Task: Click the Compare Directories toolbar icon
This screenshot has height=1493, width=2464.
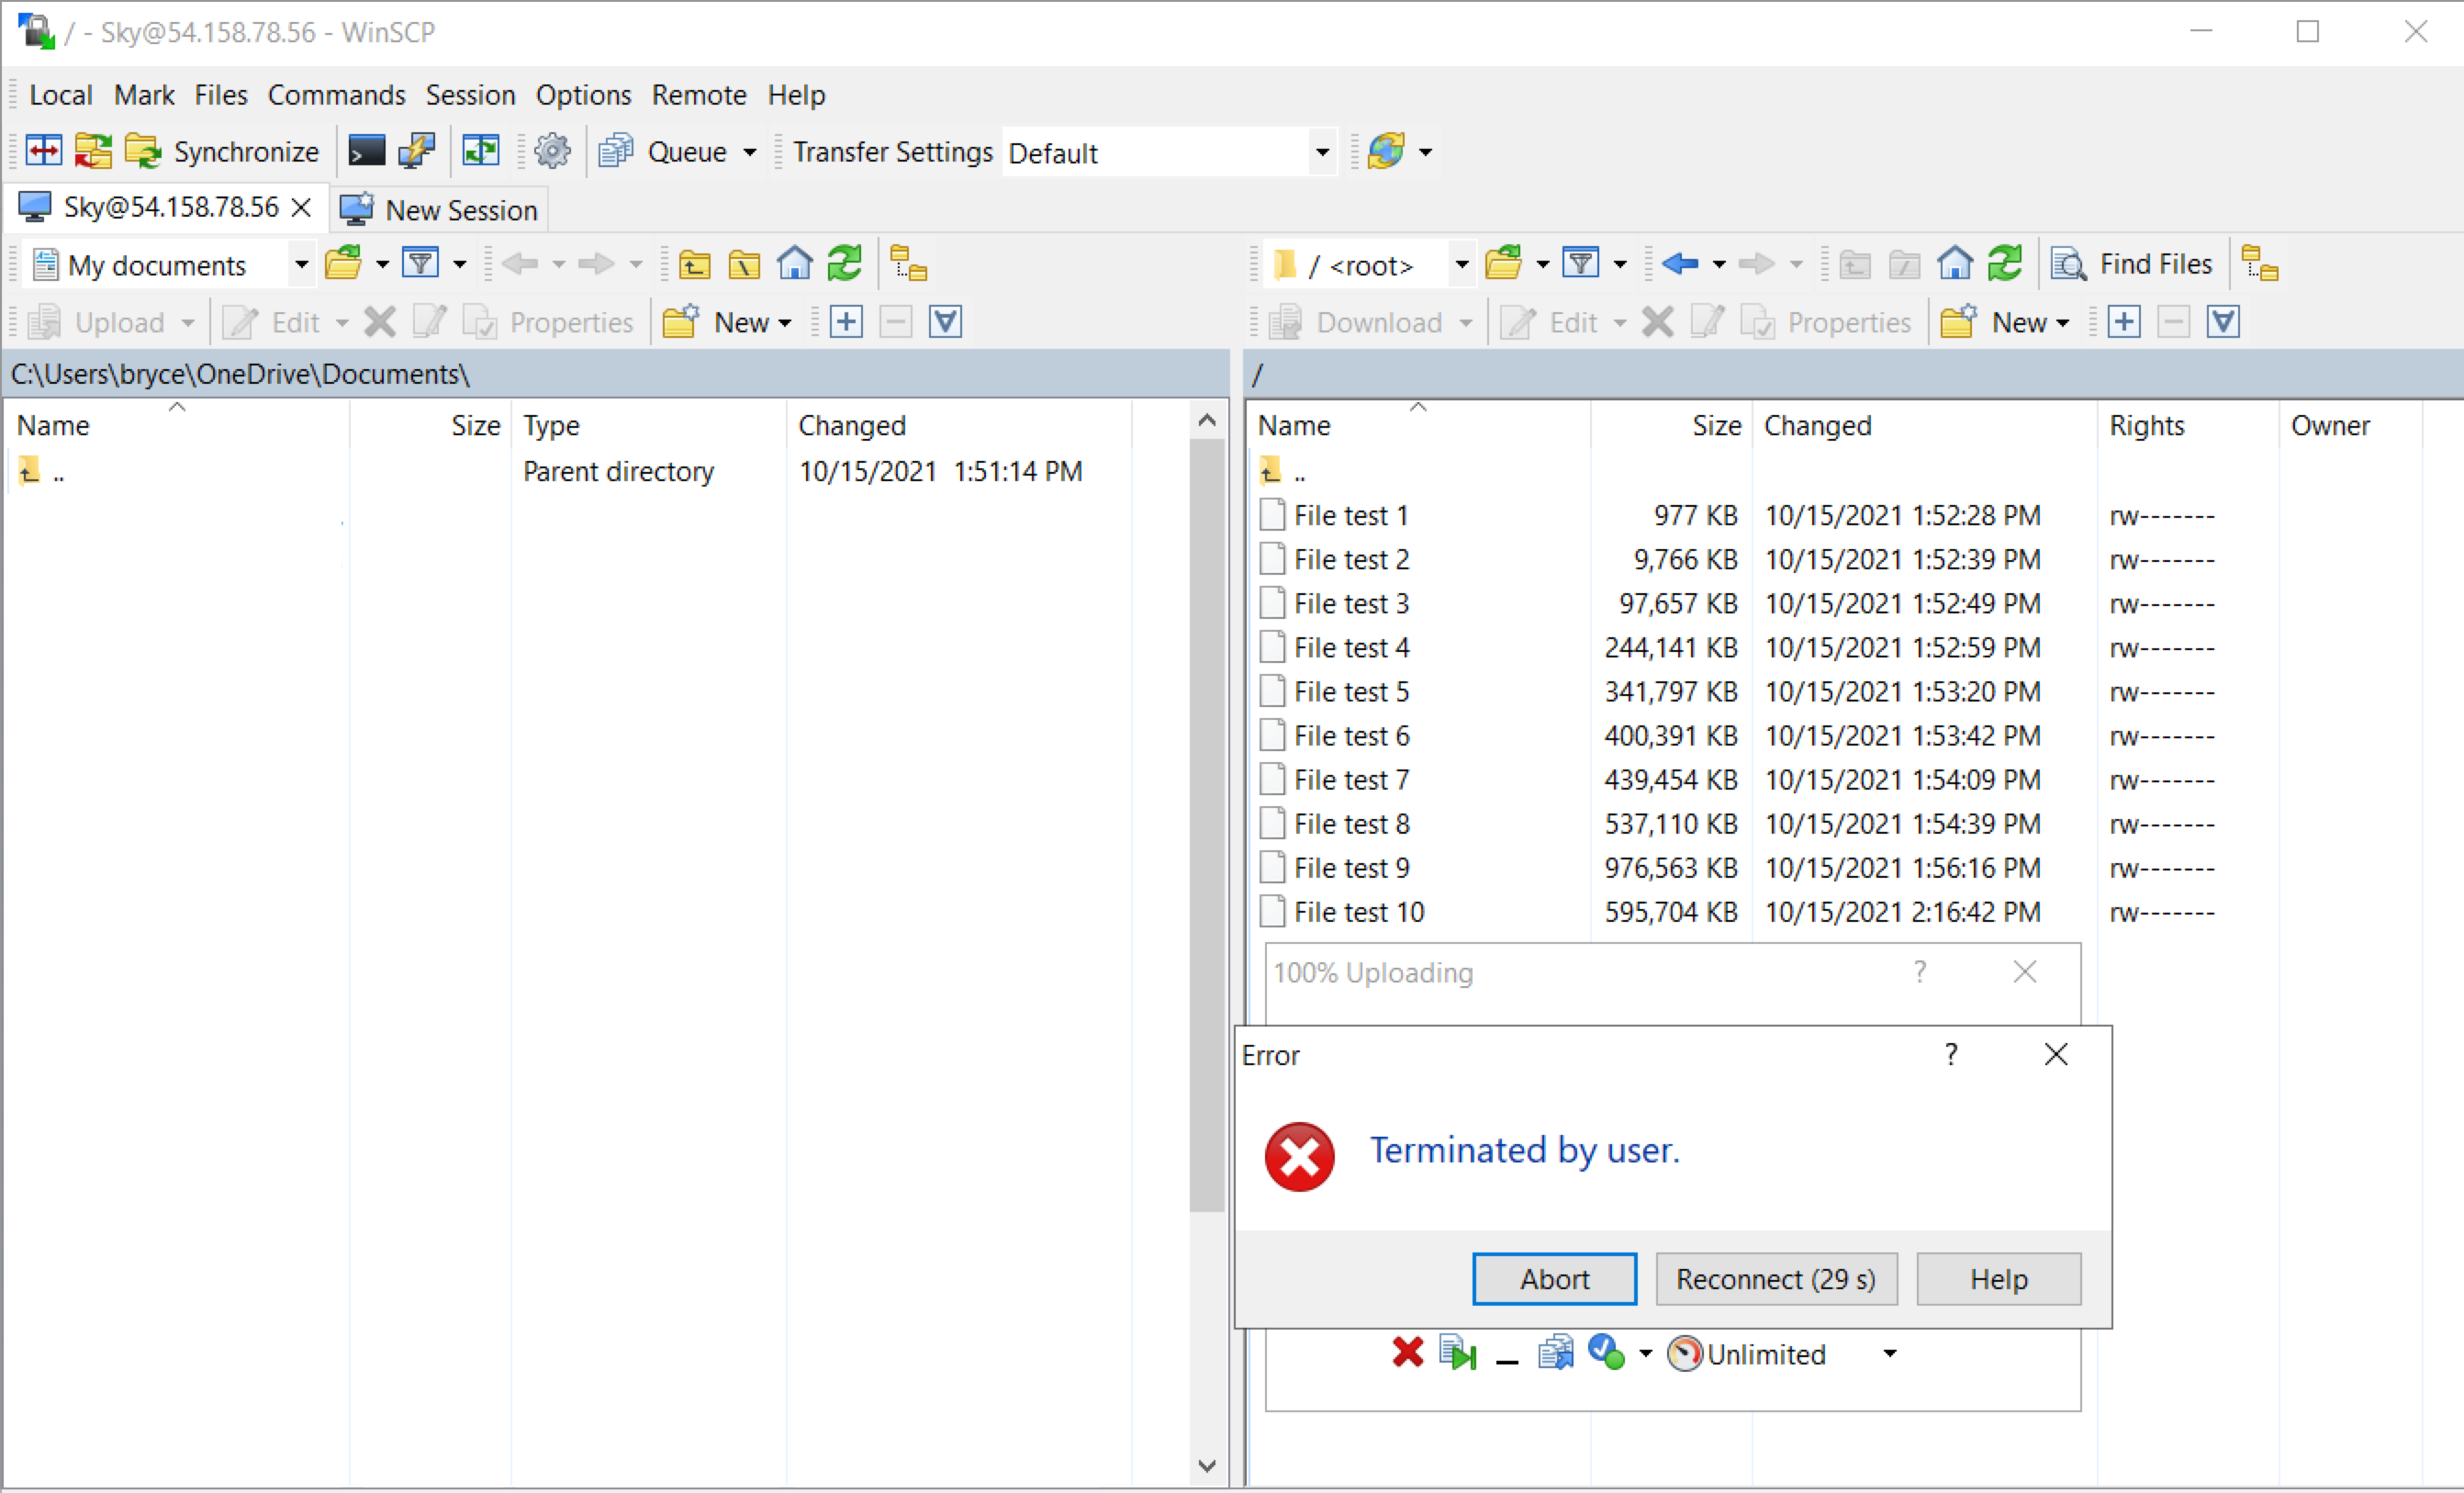Action: pos(44,152)
